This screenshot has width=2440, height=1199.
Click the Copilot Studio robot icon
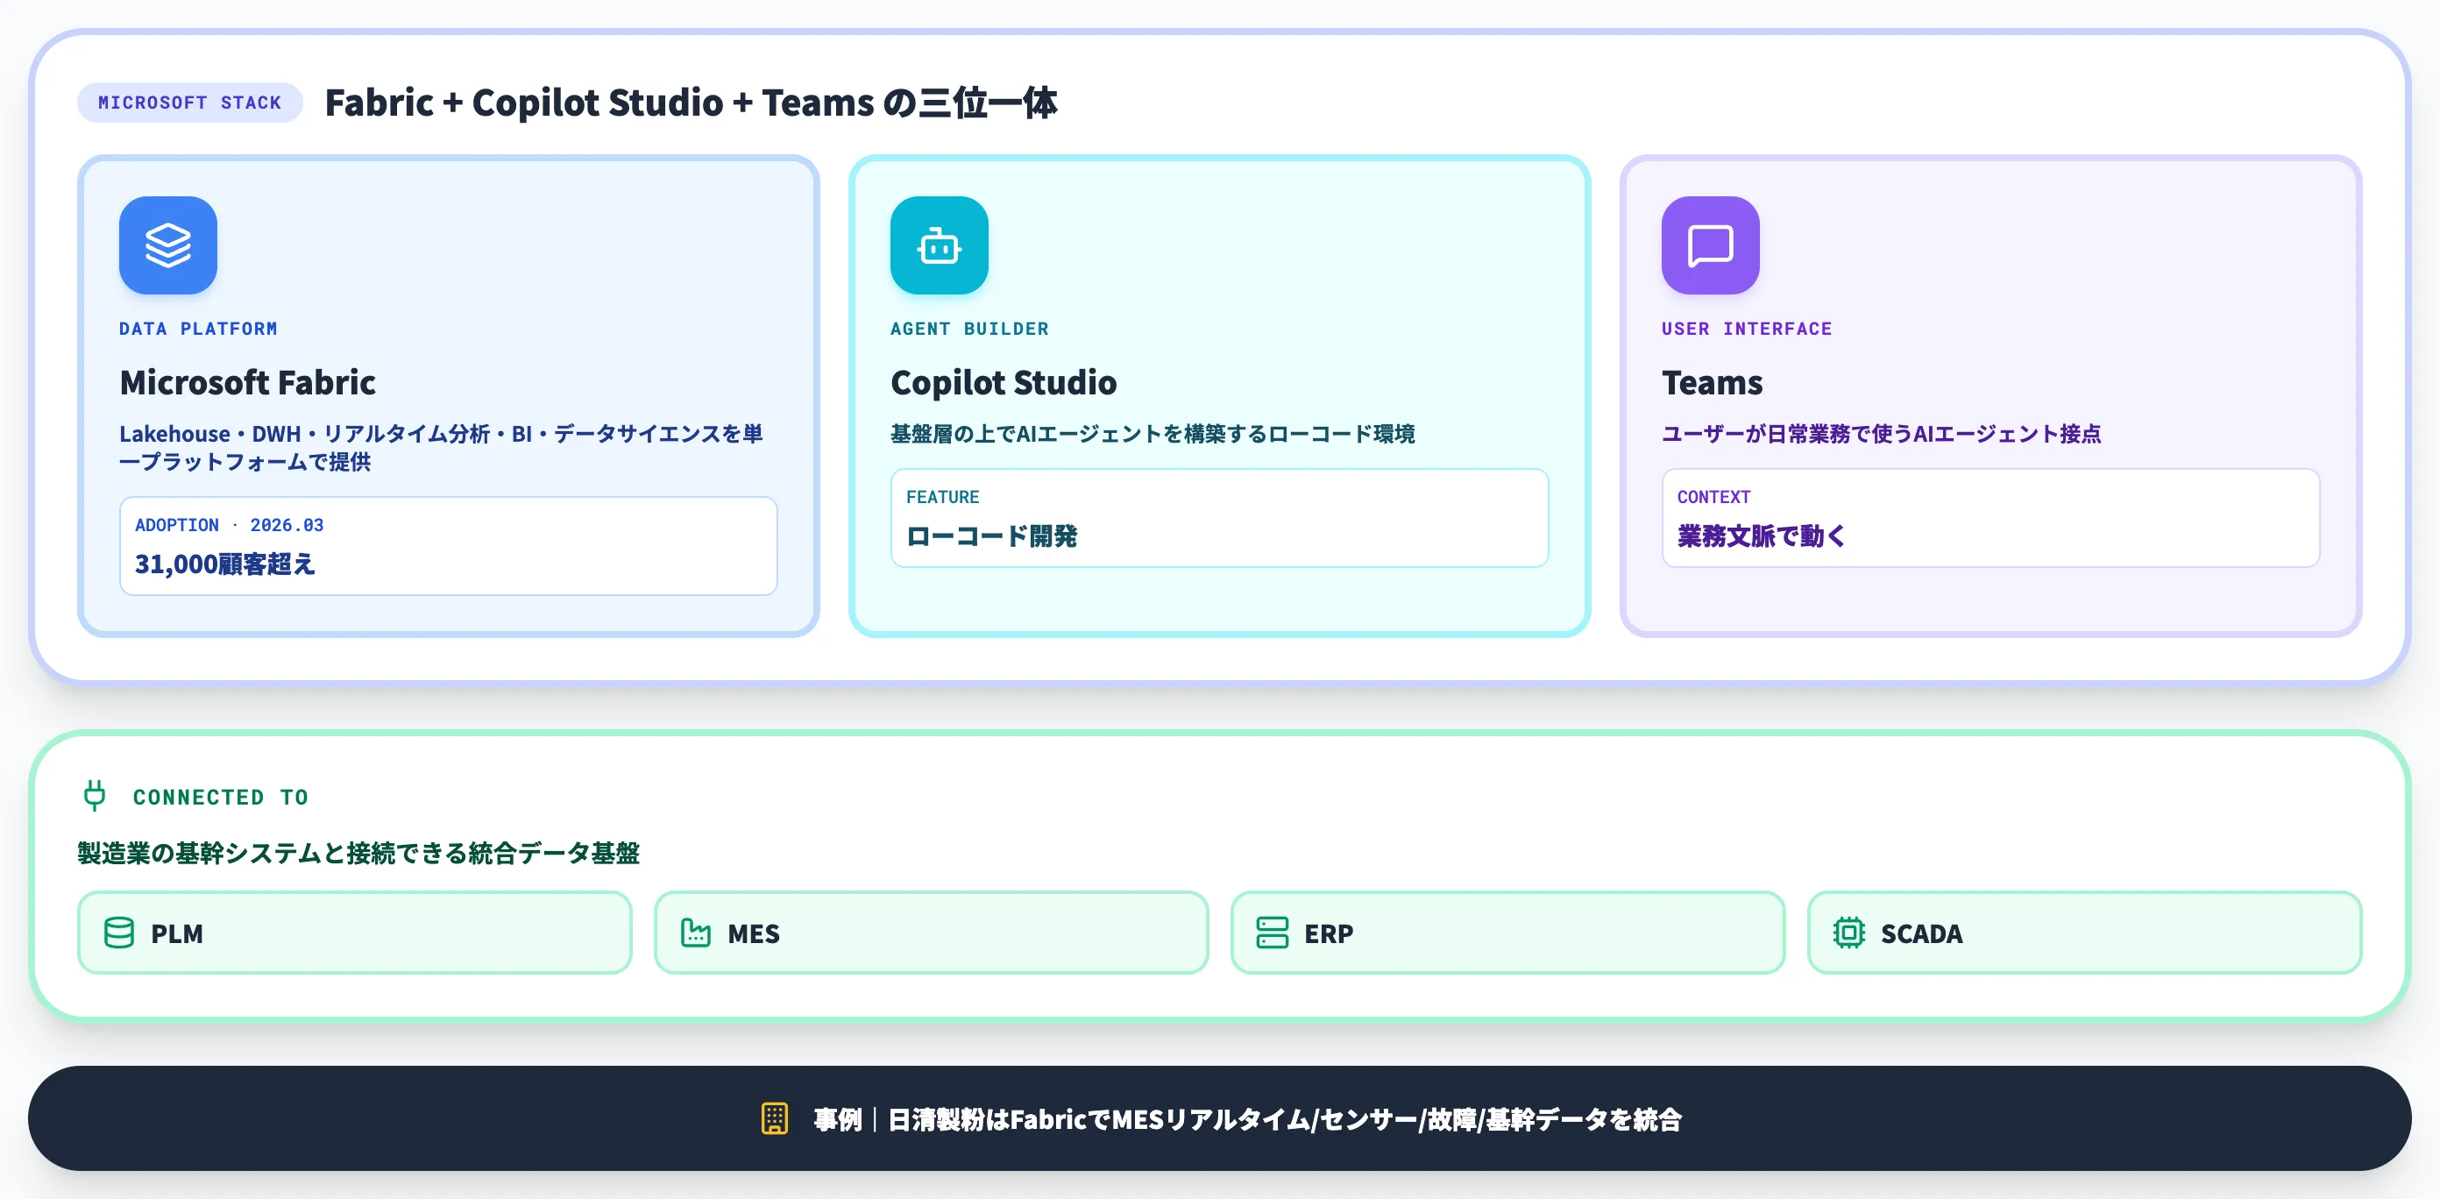click(939, 245)
